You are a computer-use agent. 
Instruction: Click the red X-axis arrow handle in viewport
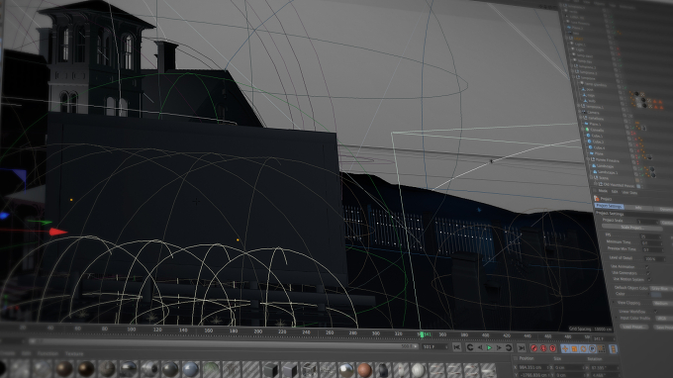pos(58,233)
